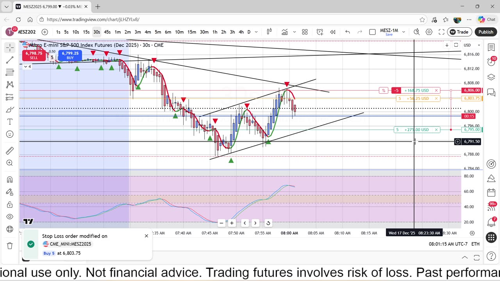Open the forecasting and position tools

(x=10, y=97)
